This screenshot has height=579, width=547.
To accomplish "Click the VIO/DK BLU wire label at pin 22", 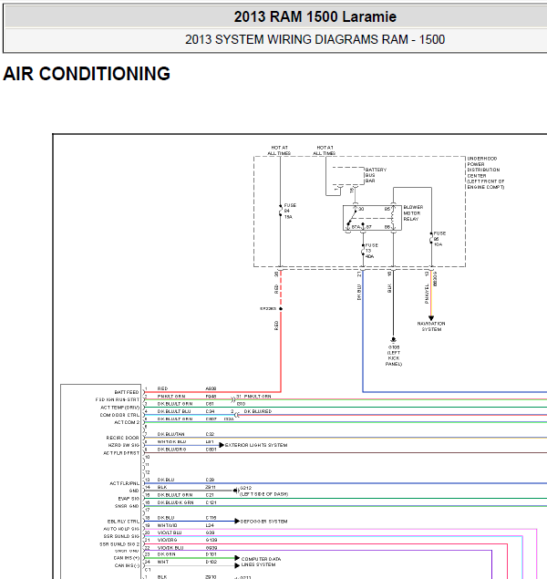I will 170,548.
